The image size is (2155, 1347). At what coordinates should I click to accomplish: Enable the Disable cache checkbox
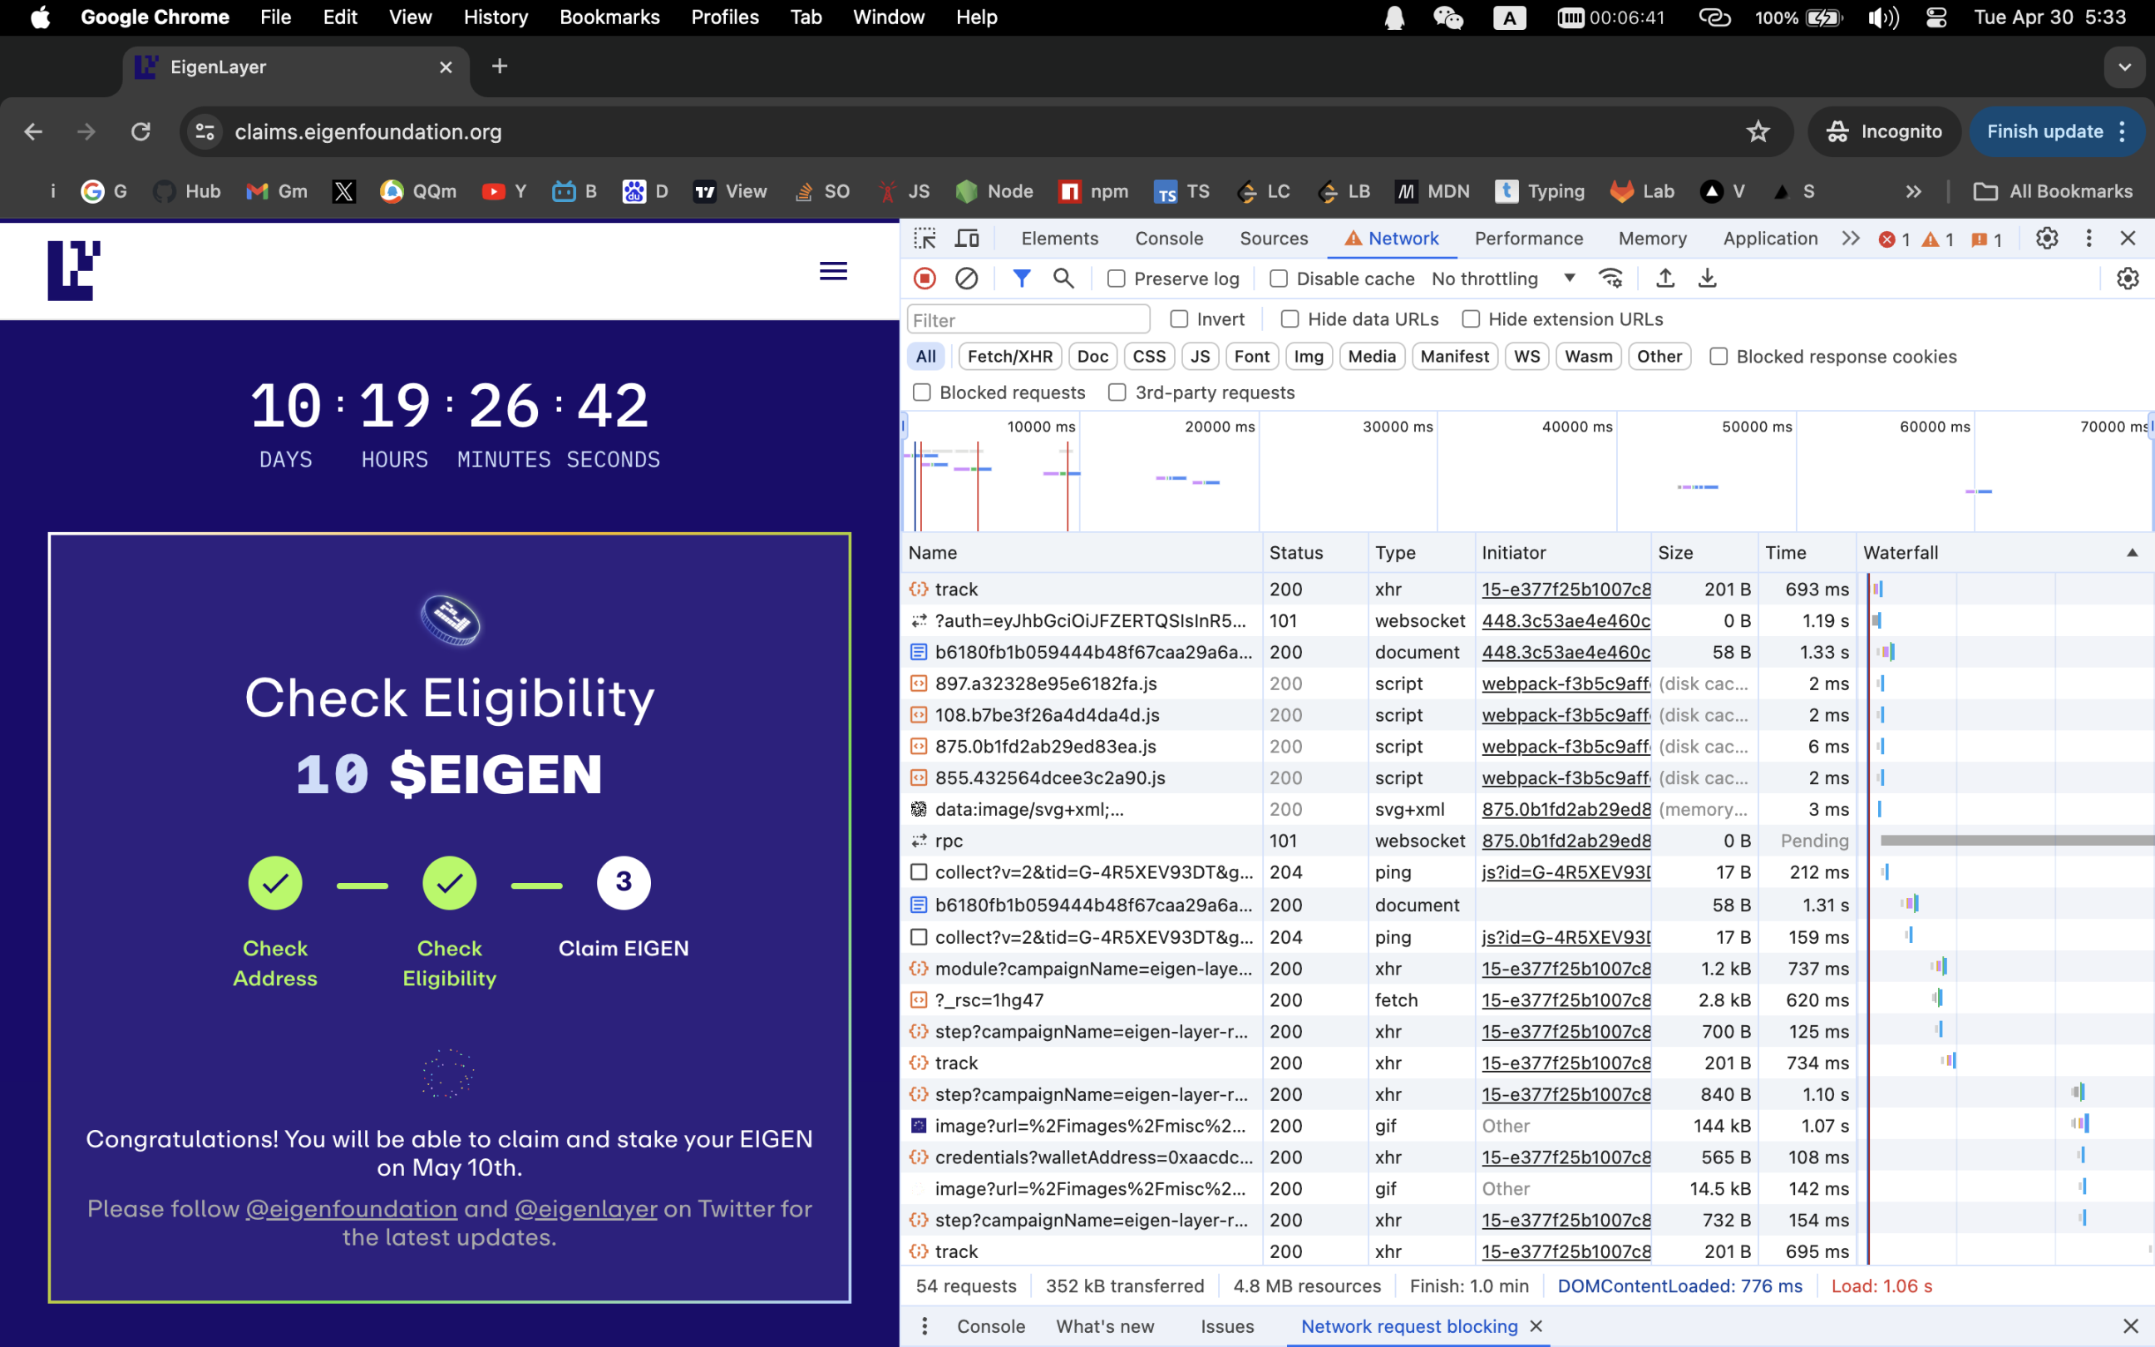pyautogui.click(x=1280, y=278)
